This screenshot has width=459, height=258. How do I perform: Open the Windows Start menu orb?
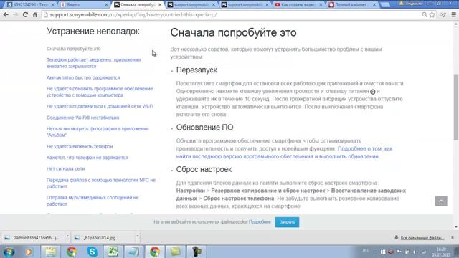point(9,252)
